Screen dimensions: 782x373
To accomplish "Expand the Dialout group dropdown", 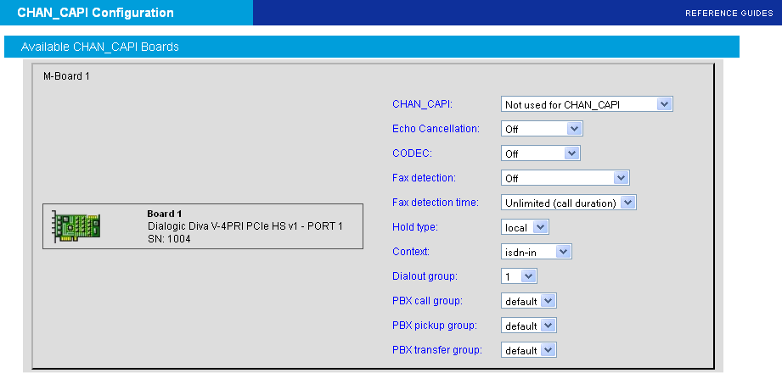I will pyautogui.click(x=519, y=276).
